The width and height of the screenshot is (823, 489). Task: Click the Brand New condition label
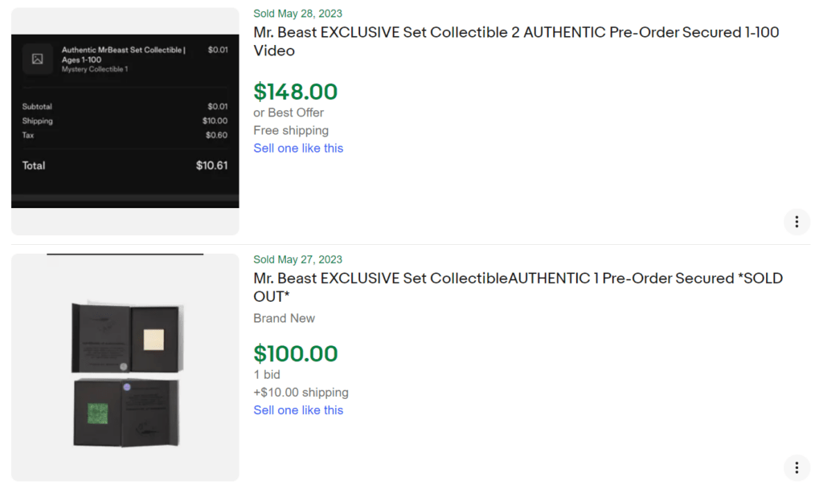(x=284, y=318)
